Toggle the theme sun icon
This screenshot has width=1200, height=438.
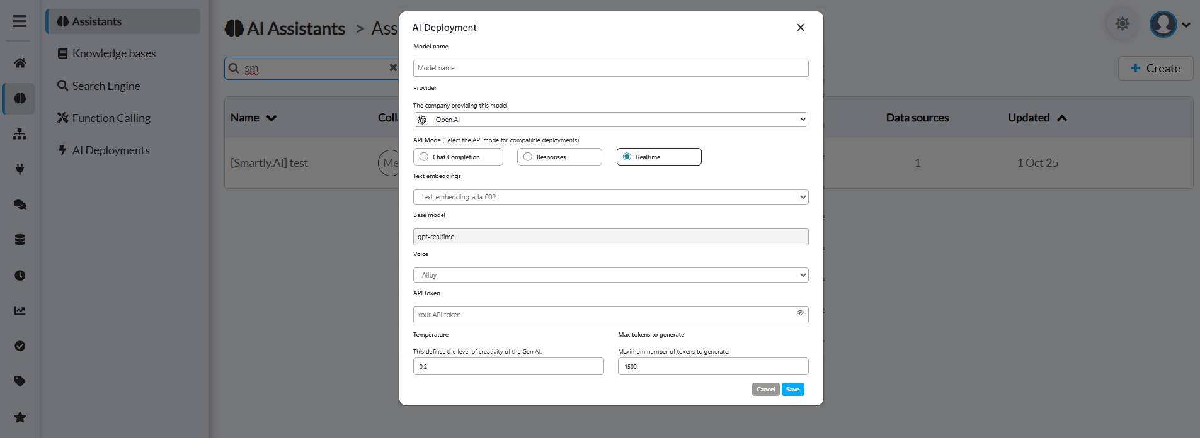pyautogui.click(x=1122, y=24)
